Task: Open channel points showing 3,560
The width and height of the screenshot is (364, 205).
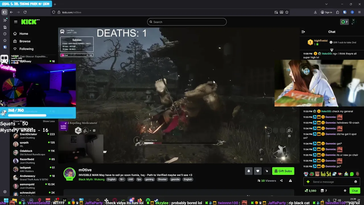Action: click(310, 191)
